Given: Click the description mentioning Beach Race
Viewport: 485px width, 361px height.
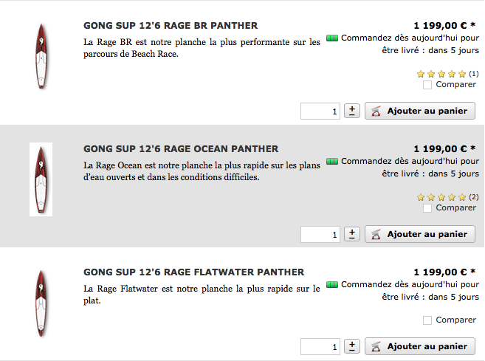Looking at the screenshot, I should click(202, 48).
